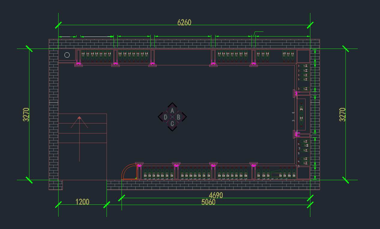Pick the 4690 dimension text
380x229 pixels.
click(x=216, y=195)
